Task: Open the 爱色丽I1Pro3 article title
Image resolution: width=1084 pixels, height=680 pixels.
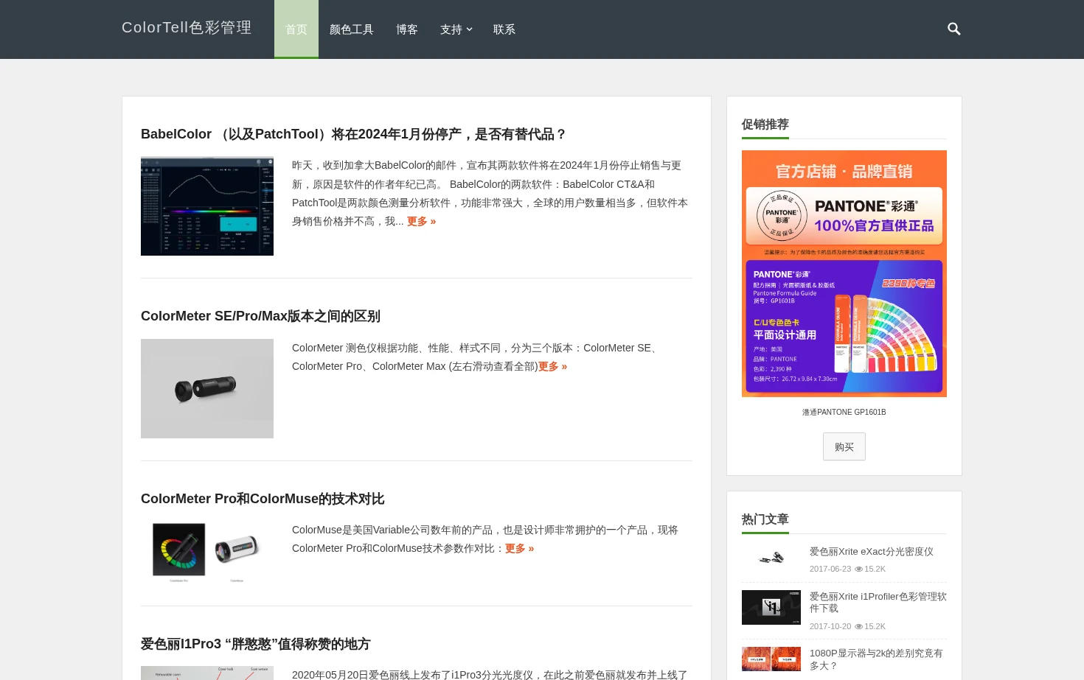Action: pyautogui.click(x=255, y=644)
